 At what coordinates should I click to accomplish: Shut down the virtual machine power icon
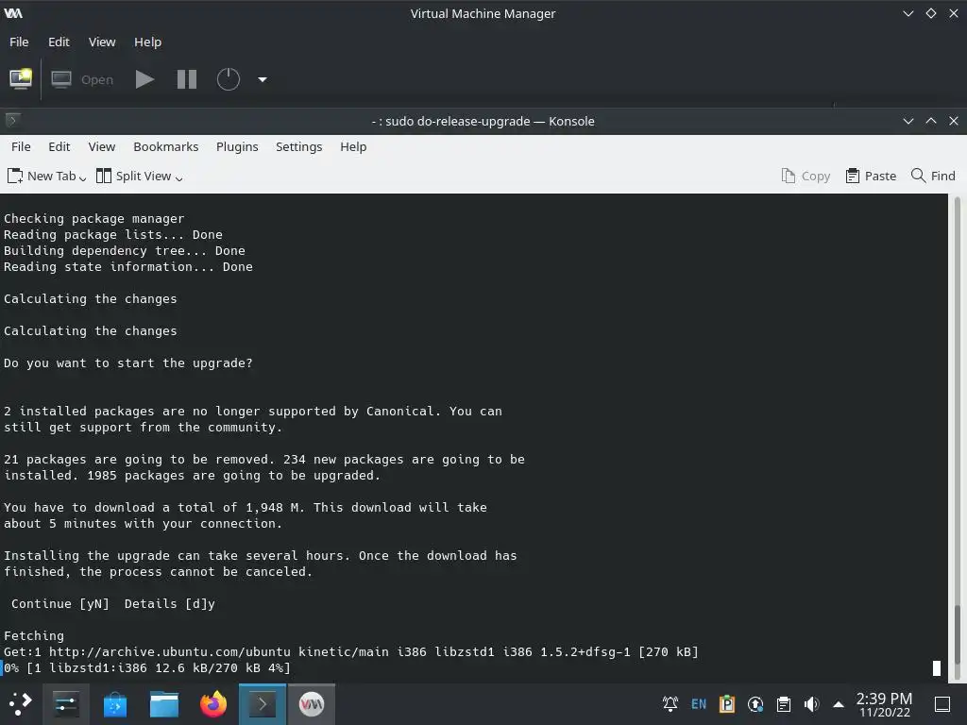[229, 79]
